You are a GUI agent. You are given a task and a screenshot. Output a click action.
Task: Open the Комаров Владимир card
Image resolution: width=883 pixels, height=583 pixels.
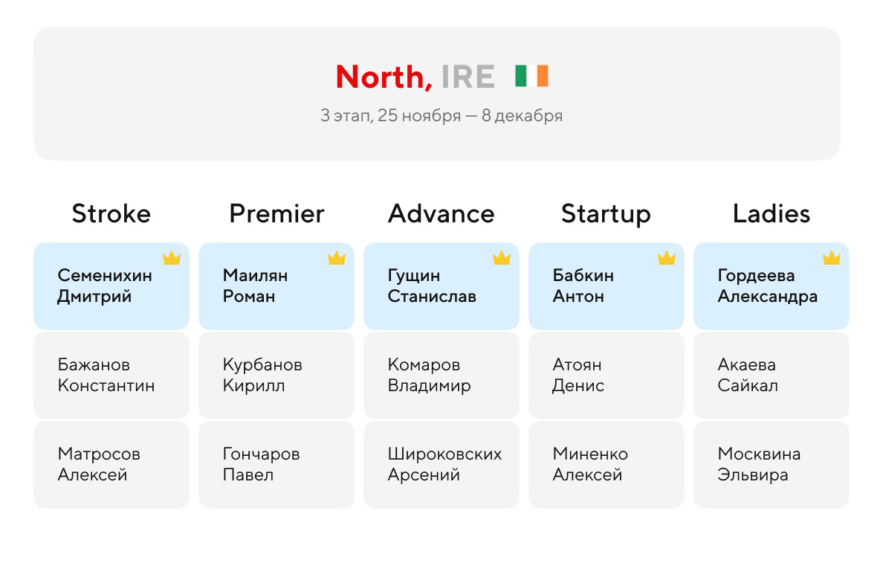click(x=441, y=375)
